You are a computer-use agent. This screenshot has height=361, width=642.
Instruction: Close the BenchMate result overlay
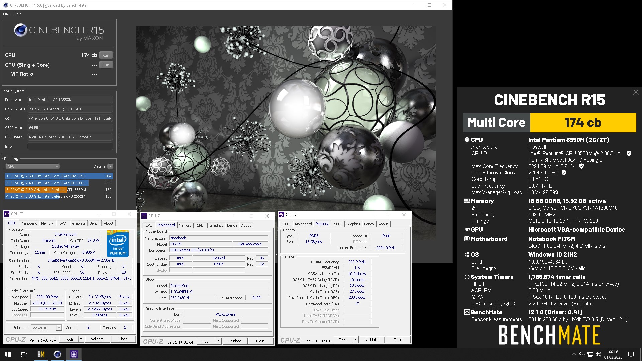636,92
